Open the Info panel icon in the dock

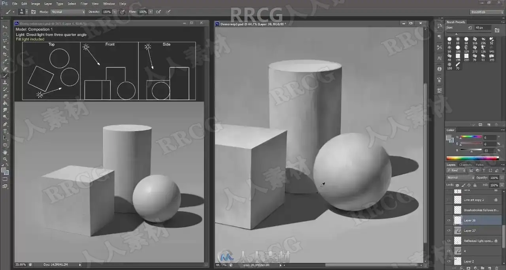(x=439, y=69)
